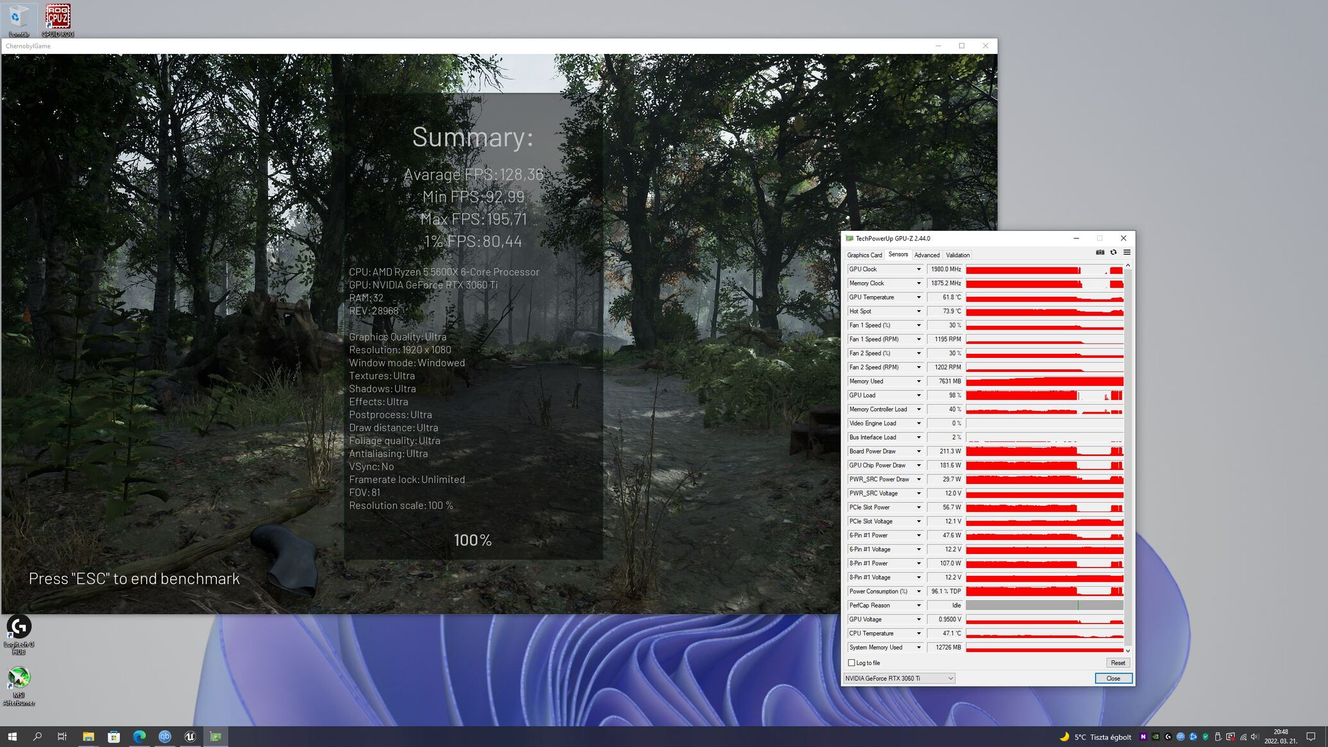Click the sensor list scrollbar down arrow
Viewport: 1328px width, 747px height.
point(1128,651)
